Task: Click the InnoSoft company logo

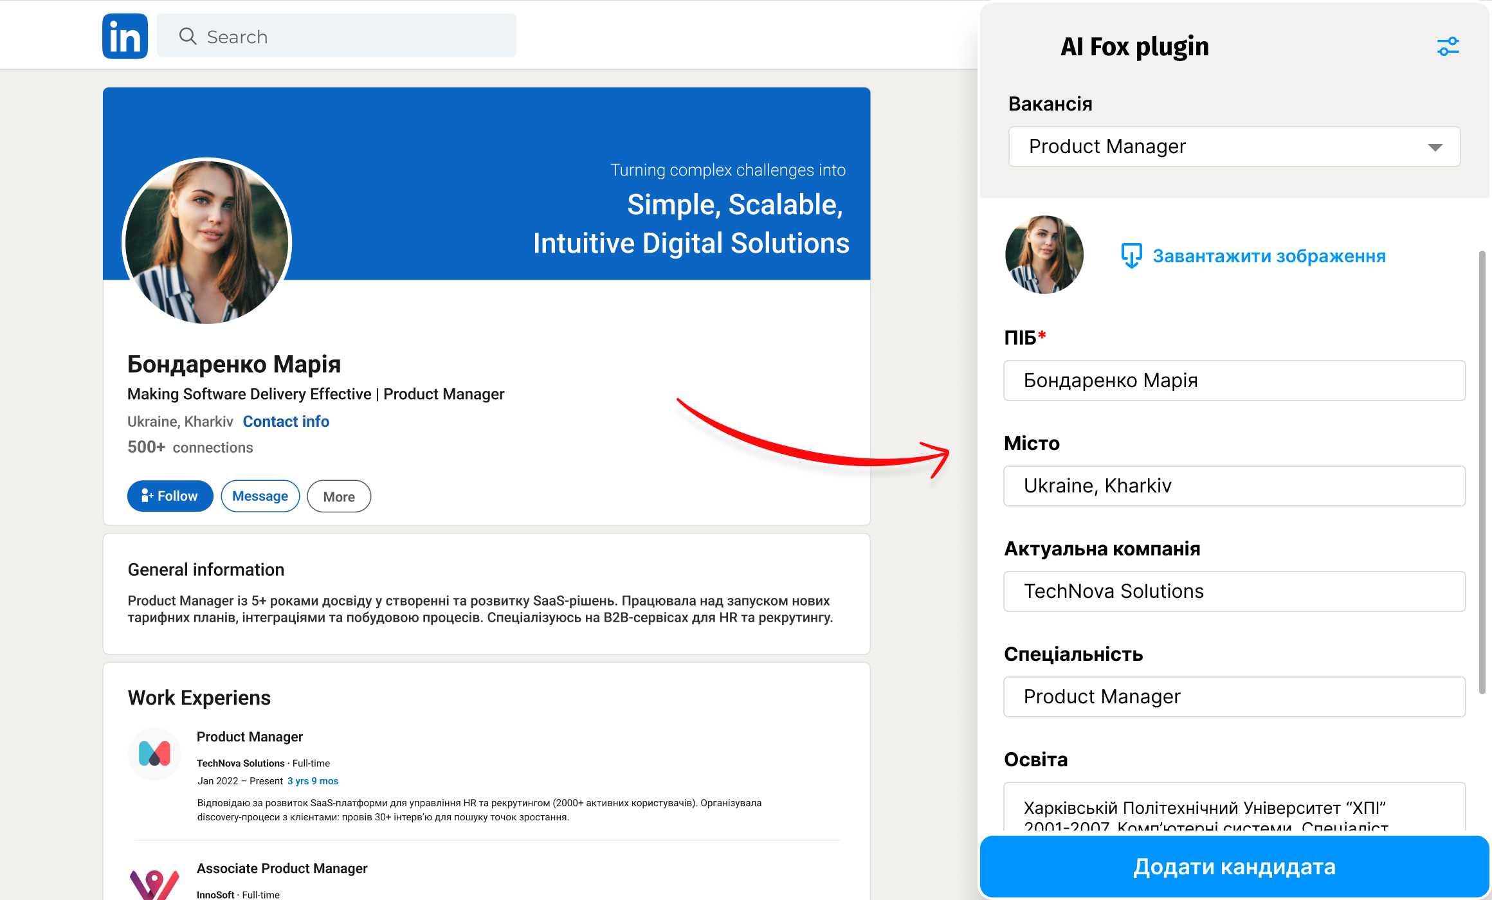Action: coord(154,884)
